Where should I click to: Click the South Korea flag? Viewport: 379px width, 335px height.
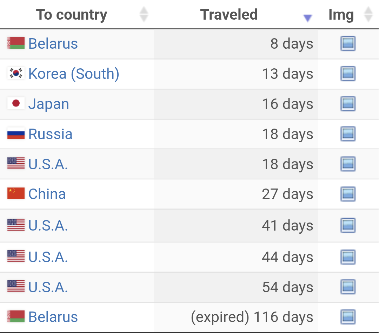coord(16,73)
